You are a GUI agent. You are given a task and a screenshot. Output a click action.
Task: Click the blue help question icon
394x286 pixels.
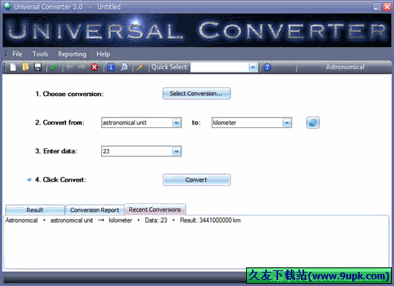click(267, 67)
